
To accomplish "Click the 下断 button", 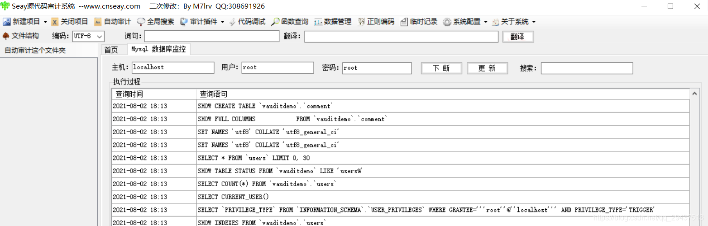I will (441, 68).
